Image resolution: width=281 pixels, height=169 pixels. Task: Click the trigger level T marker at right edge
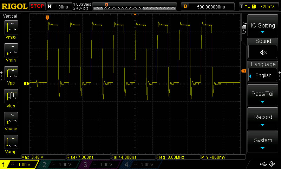(x=244, y=71)
